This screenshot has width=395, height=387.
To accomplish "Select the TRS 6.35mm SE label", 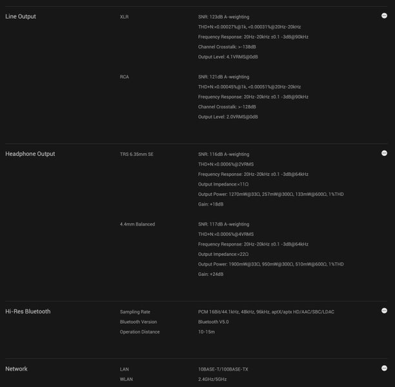I will pos(137,155).
